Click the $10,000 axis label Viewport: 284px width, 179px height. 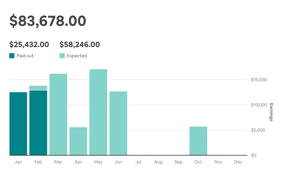coord(259,105)
